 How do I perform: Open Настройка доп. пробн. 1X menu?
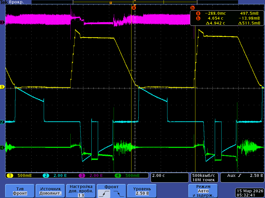(81, 191)
